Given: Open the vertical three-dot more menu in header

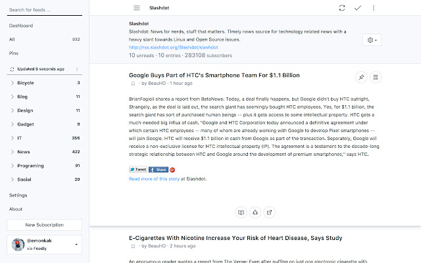Looking at the screenshot, I should coord(374,8).
